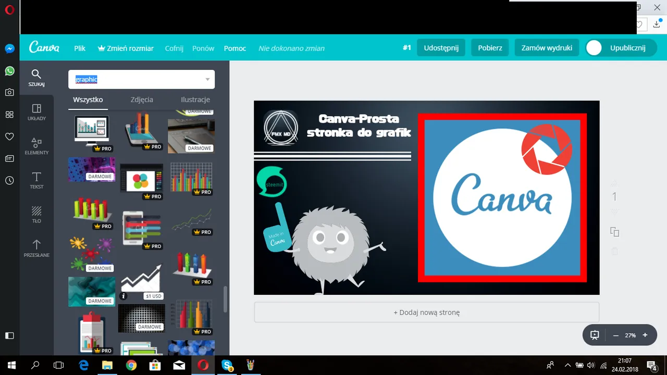The height and width of the screenshot is (375, 667).
Task: Select the line graph PRO thumbnail
Action: point(192,221)
